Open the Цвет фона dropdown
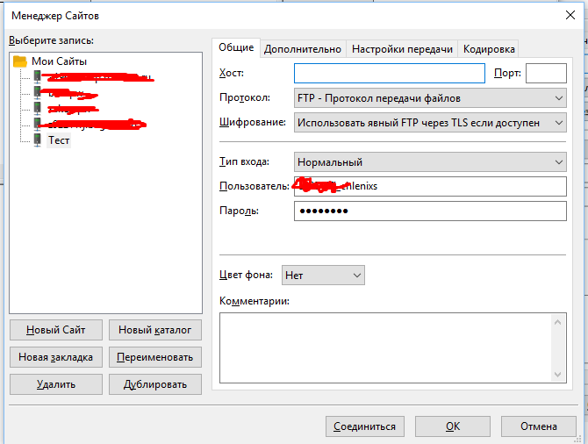Screen dimensions: 588x444 click(x=323, y=276)
